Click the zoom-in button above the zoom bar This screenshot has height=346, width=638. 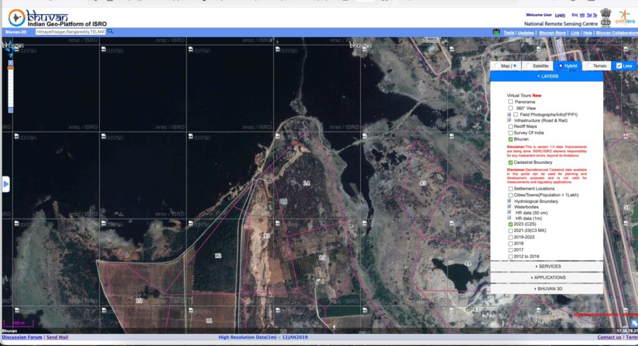pos(11,63)
